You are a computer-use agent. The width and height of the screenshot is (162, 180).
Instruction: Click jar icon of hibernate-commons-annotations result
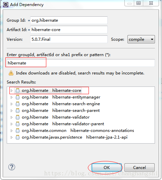17,130
